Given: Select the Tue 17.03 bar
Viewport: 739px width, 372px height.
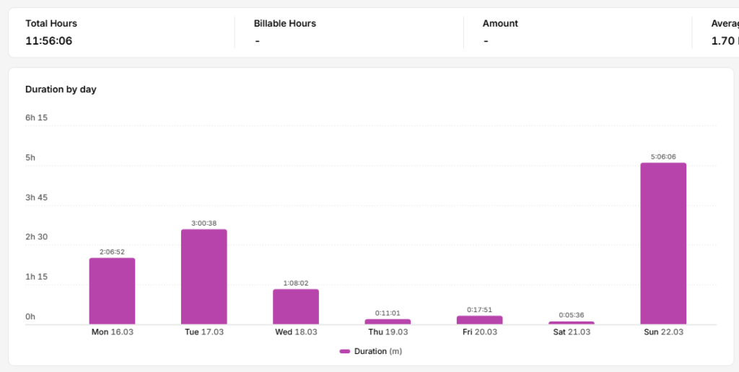Looking at the screenshot, I should 204,277.
